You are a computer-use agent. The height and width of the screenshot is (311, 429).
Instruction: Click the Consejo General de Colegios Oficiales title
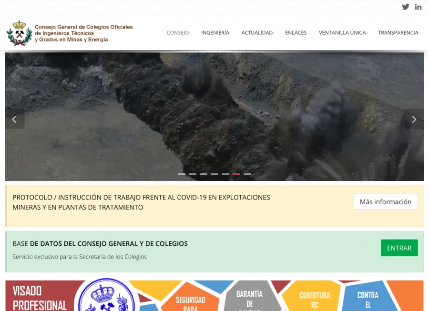pyautogui.click(x=84, y=33)
